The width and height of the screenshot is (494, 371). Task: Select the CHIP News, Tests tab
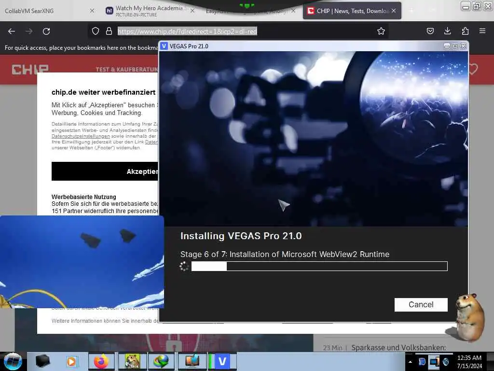click(x=352, y=11)
